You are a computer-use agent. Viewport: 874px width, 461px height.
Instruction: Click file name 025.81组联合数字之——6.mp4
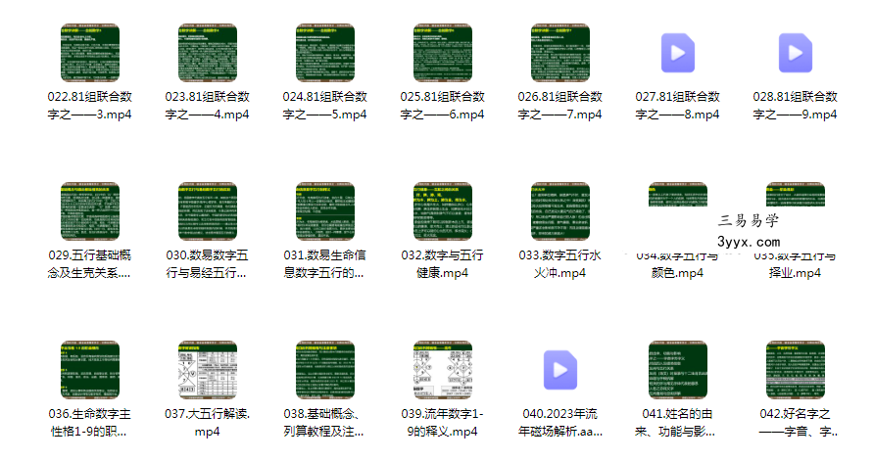443,106
